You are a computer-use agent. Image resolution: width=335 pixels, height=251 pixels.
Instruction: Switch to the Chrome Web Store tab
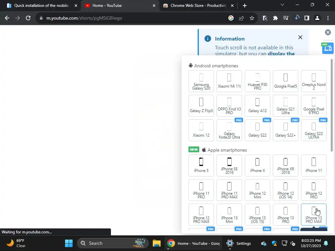click(x=198, y=6)
